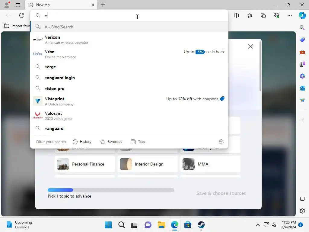Open taskbar Search
Viewport: 309px width, 232px height.
click(x=121, y=225)
